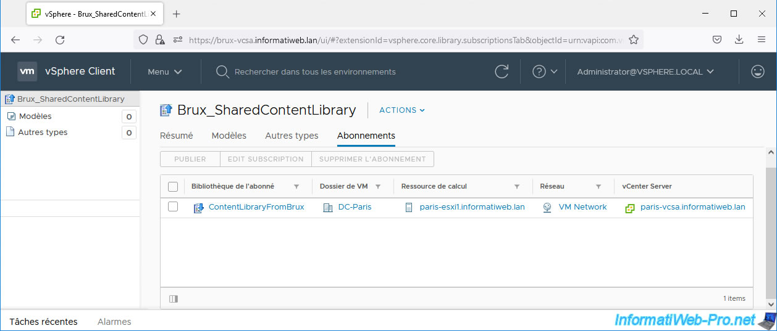Bookmark this page with star icon

(x=634, y=39)
